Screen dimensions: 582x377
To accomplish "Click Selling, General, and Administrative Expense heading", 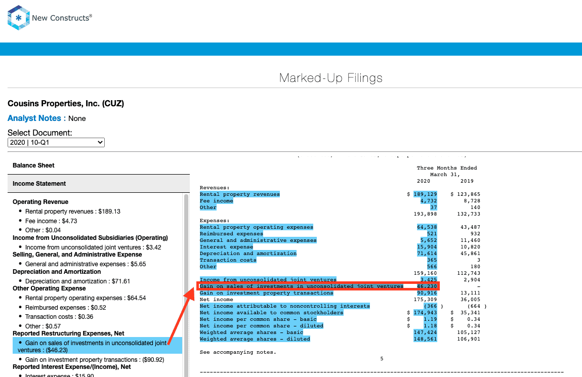I will pyautogui.click(x=77, y=255).
